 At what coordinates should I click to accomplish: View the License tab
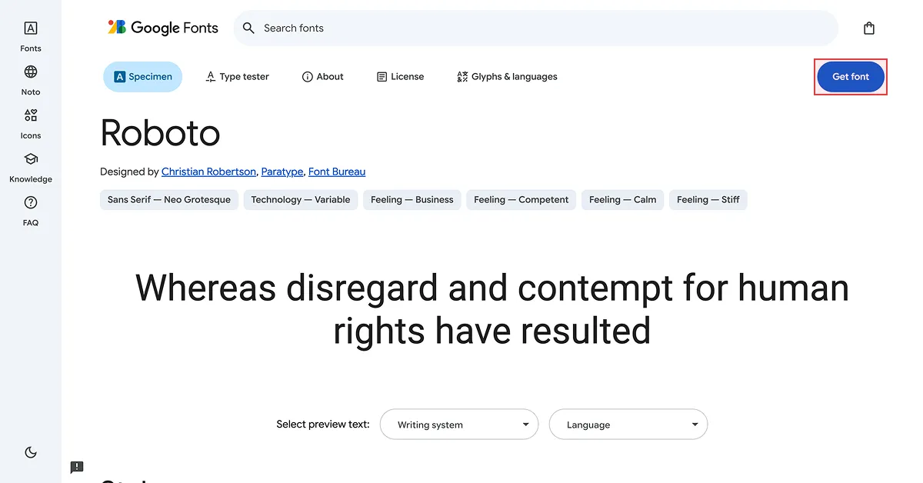click(400, 77)
